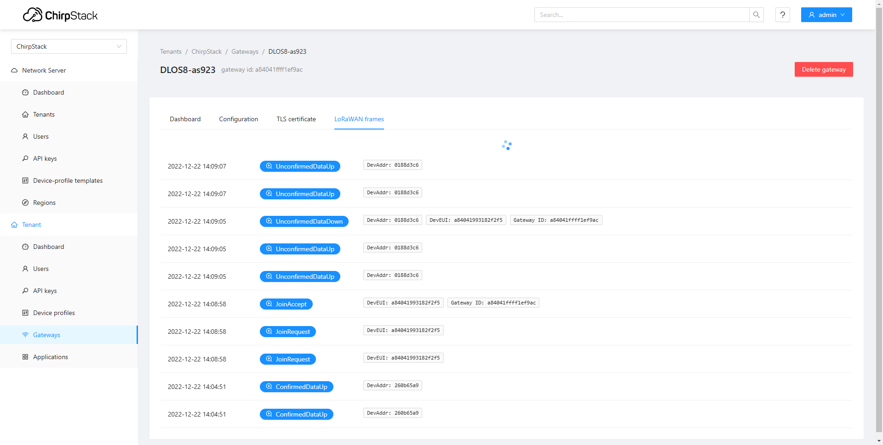883x445 pixels.
Task: Click the page vertical scrollbar
Action: click(879, 220)
